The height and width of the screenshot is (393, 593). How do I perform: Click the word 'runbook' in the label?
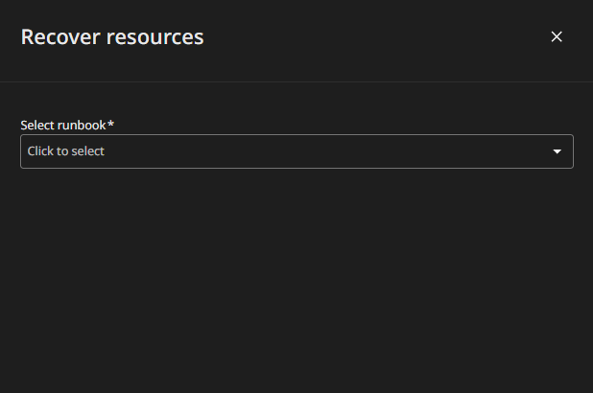[82, 125]
